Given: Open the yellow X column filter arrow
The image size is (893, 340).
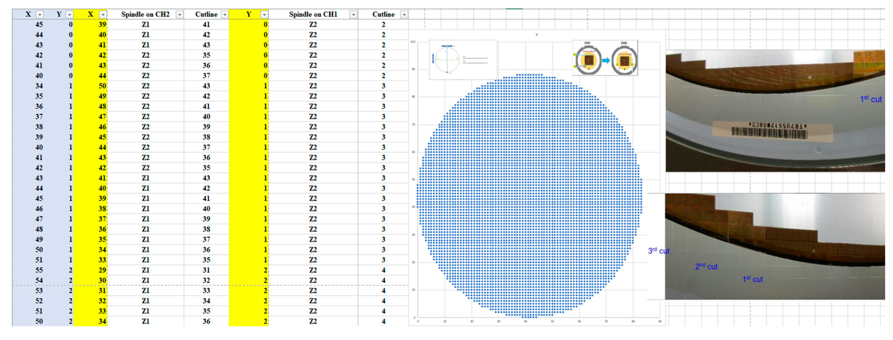Looking at the screenshot, I should pyautogui.click(x=103, y=14).
